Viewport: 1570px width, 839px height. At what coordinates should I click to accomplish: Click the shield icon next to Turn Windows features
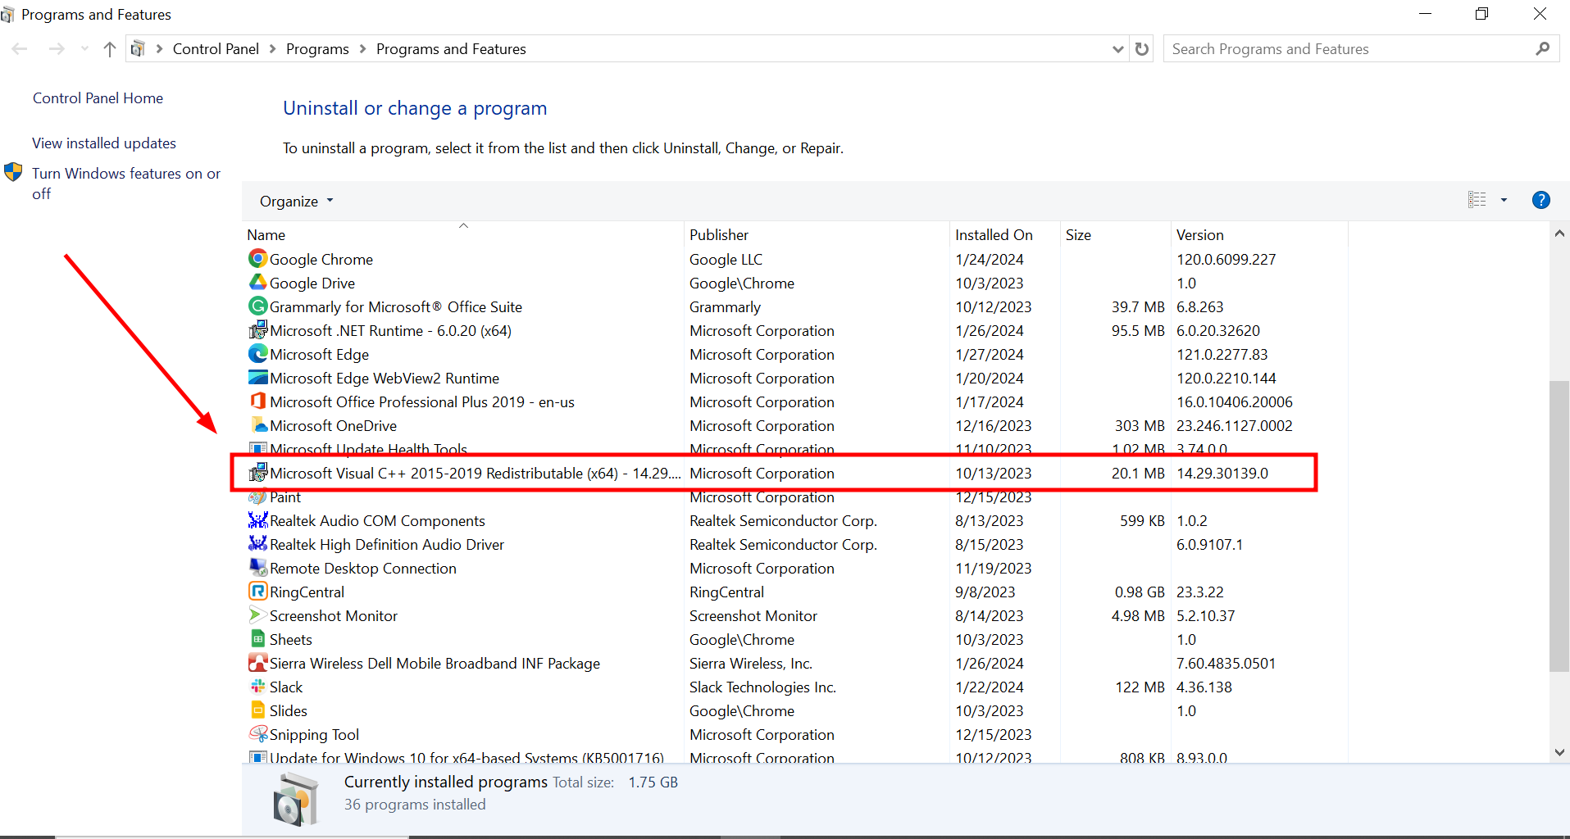[13, 172]
